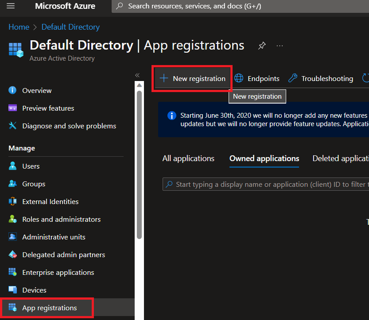
Task: Click the External Identities icon
Action: coord(12,201)
